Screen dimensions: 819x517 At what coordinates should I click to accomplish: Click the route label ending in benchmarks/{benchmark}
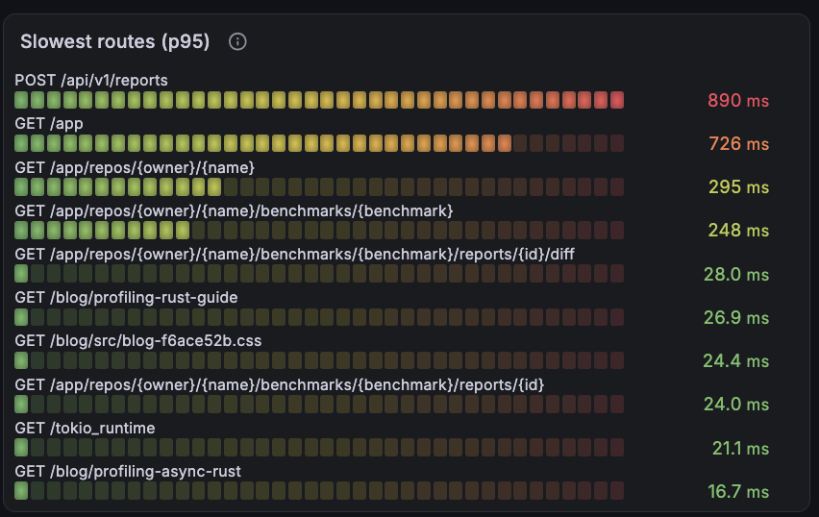(x=234, y=210)
